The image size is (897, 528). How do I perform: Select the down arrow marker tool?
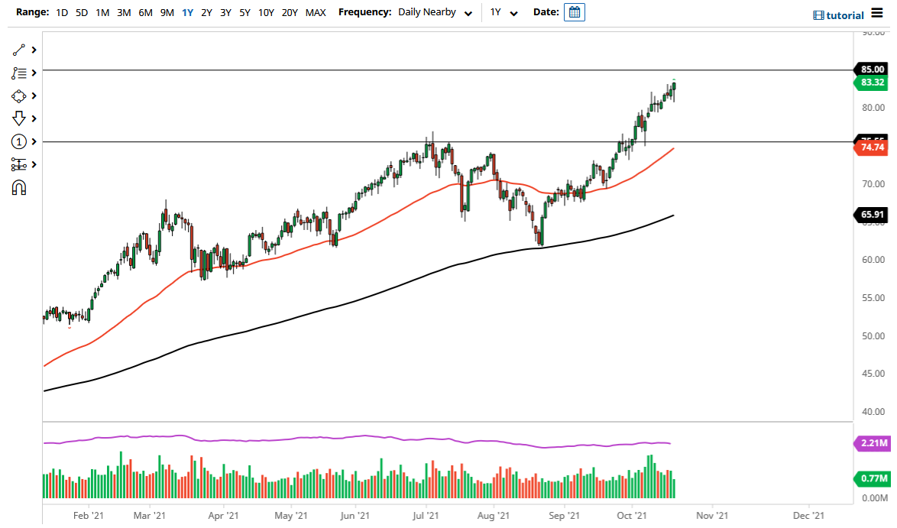coord(19,118)
